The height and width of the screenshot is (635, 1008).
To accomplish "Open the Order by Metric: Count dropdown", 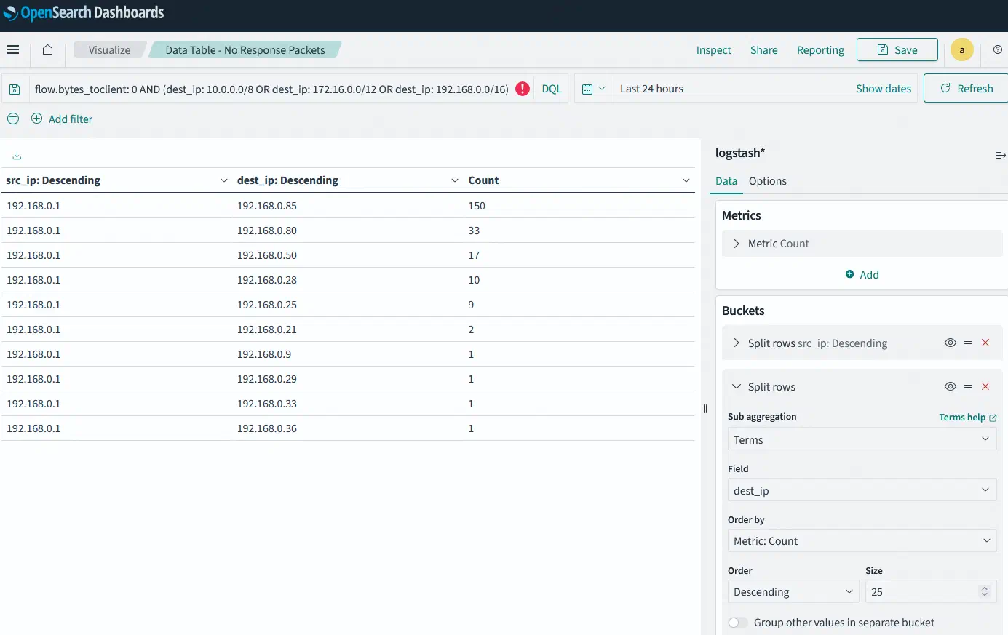I will point(862,540).
